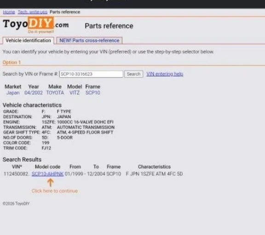Click the ©2026 ToyoDIY footer text

(16, 204)
